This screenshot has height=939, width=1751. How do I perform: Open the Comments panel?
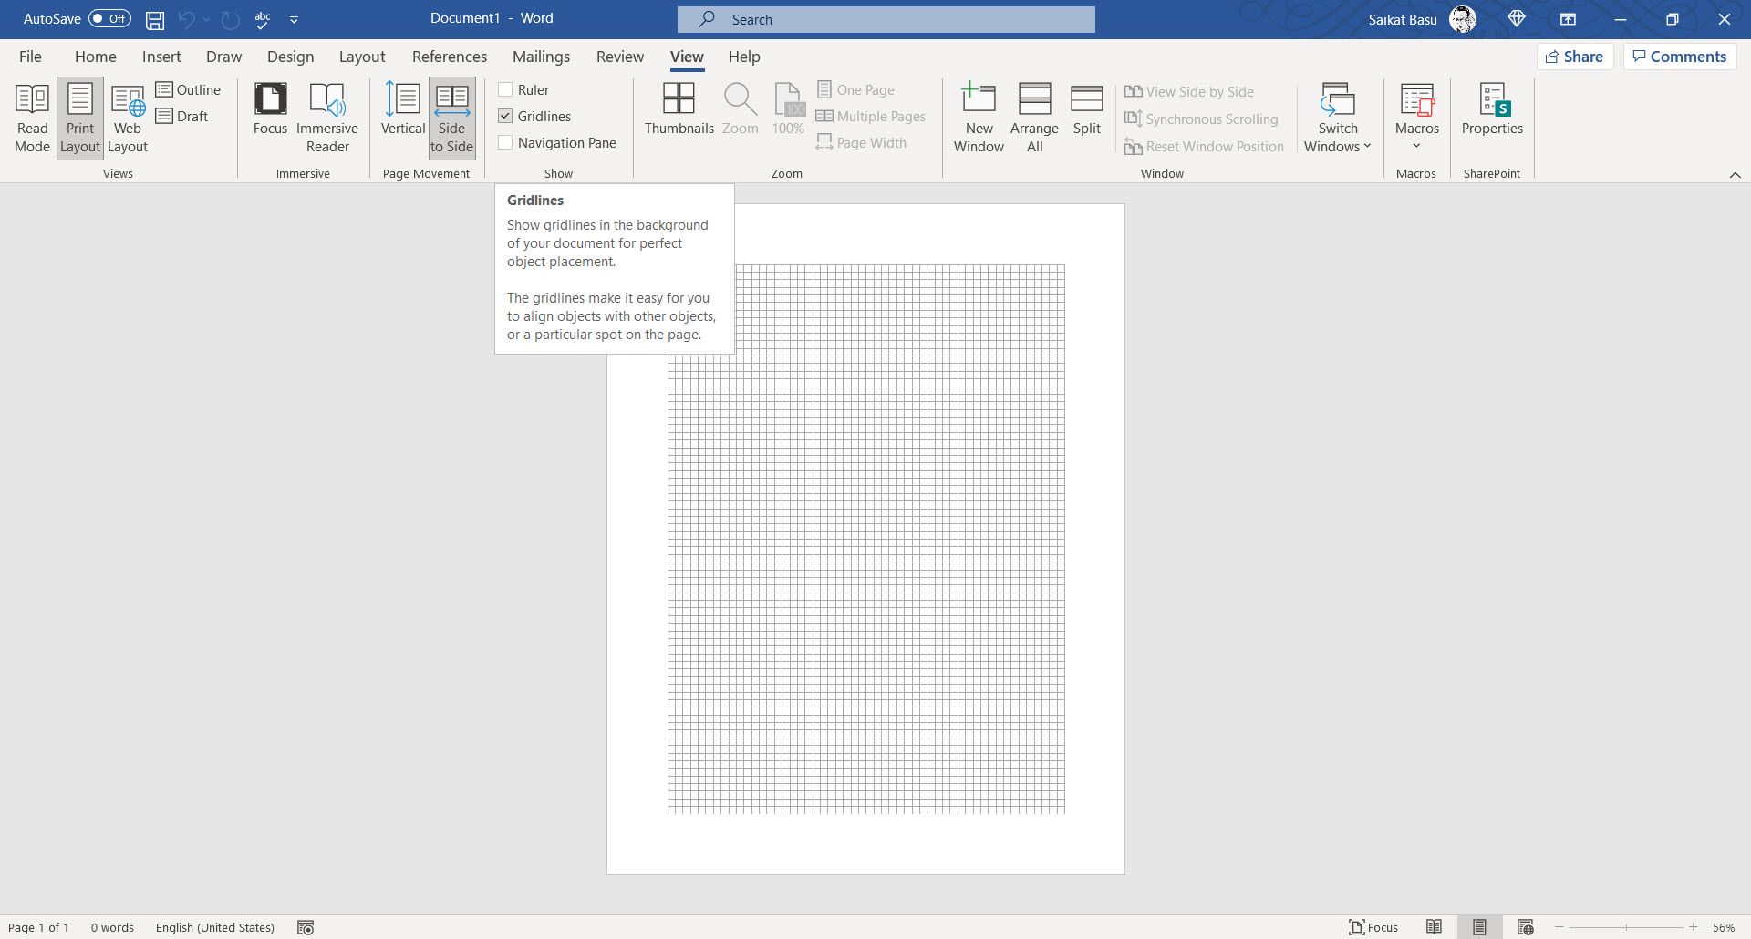tap(1679, 56)
